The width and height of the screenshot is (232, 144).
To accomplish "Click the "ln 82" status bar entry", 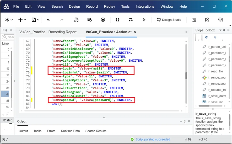I will coord(188,140).
